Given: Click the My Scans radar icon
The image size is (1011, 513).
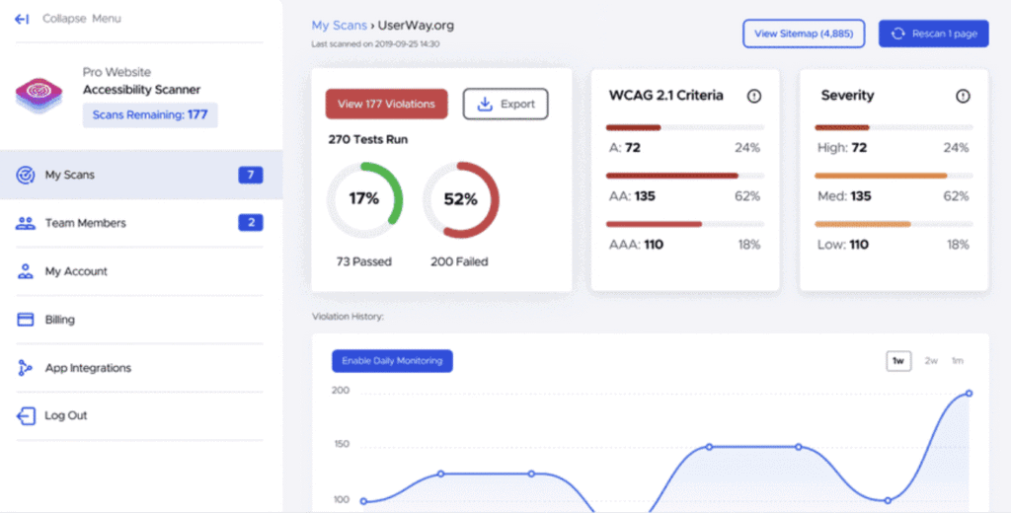Looking at the screenshot, I should click(x=26, y=176).
